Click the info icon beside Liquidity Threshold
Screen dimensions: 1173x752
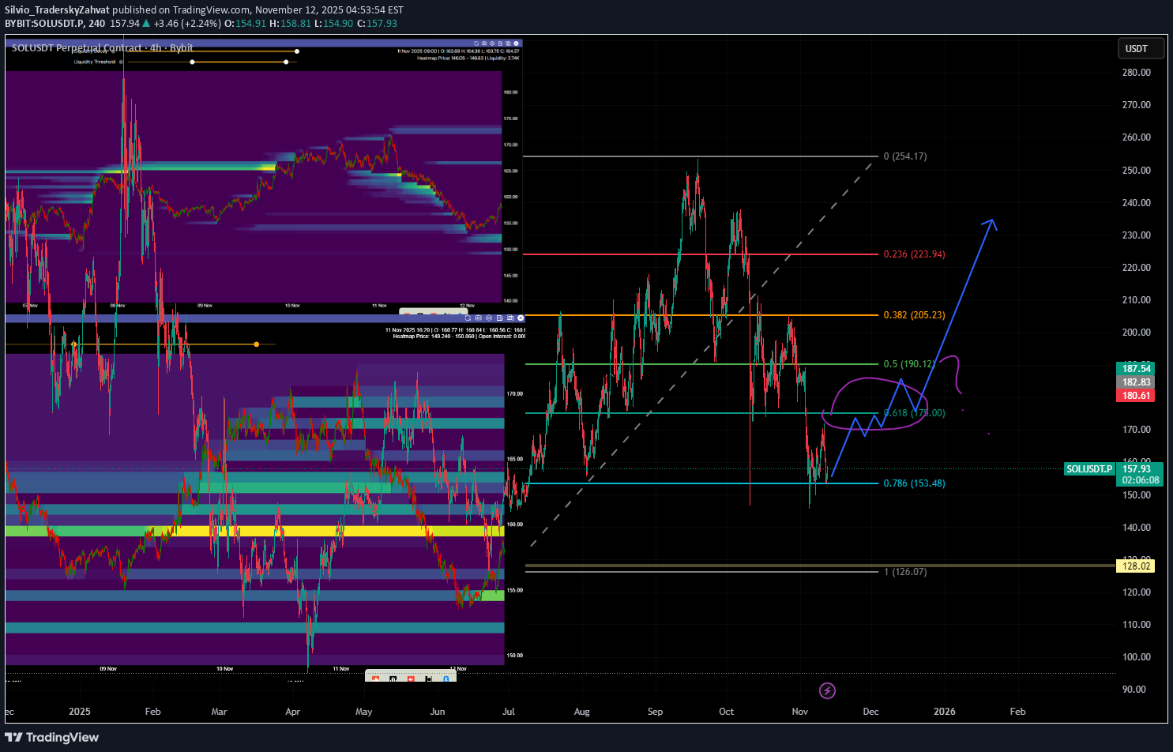[x=121, y=62]
